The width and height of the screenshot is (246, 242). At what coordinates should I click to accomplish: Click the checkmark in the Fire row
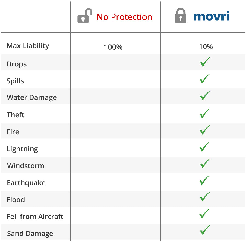pyautogui.click(x=205, y=130)
